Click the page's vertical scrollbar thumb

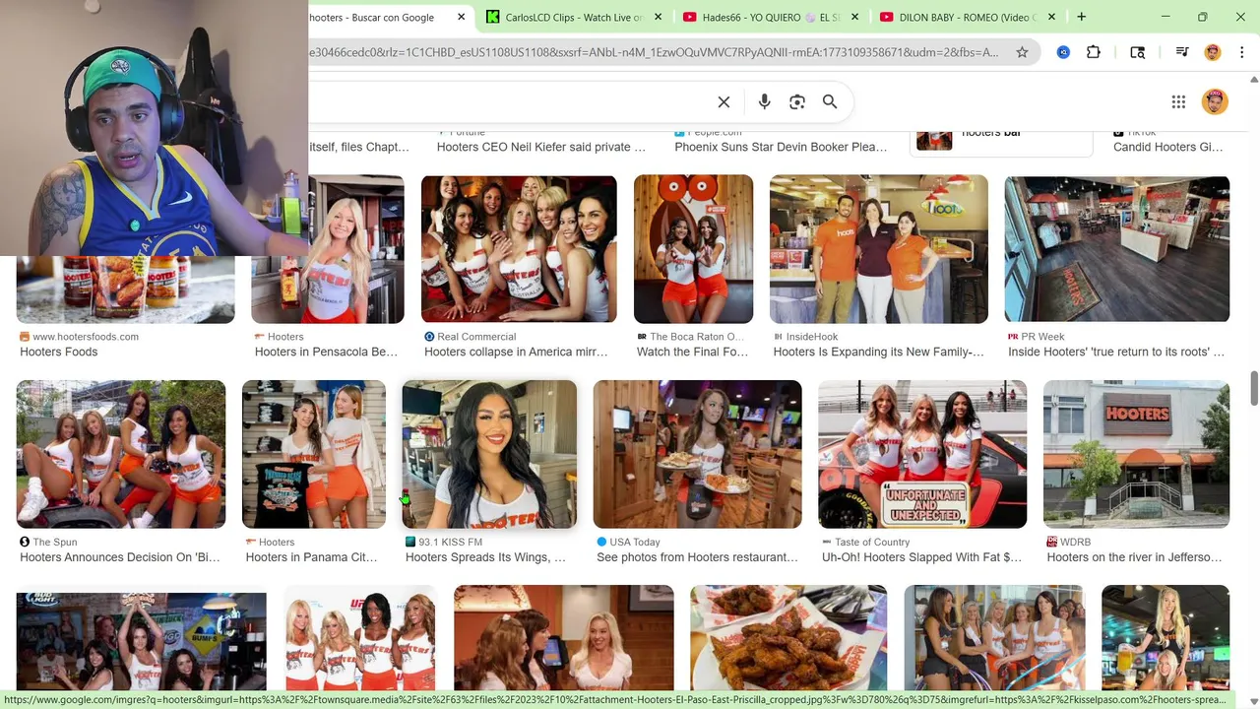click(x=1253, y=388)
